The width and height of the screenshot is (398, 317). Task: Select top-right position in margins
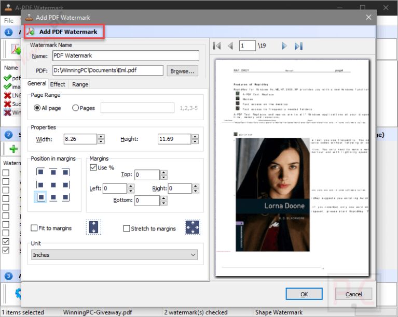coord(66,172)
